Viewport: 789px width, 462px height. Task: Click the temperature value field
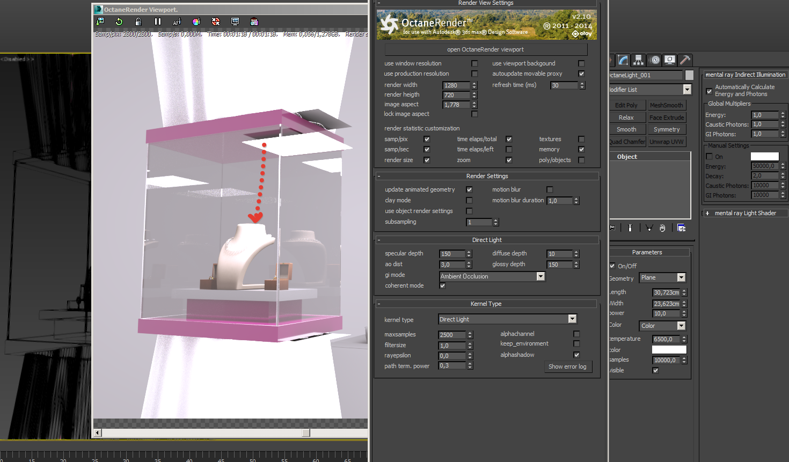(666, 339)
